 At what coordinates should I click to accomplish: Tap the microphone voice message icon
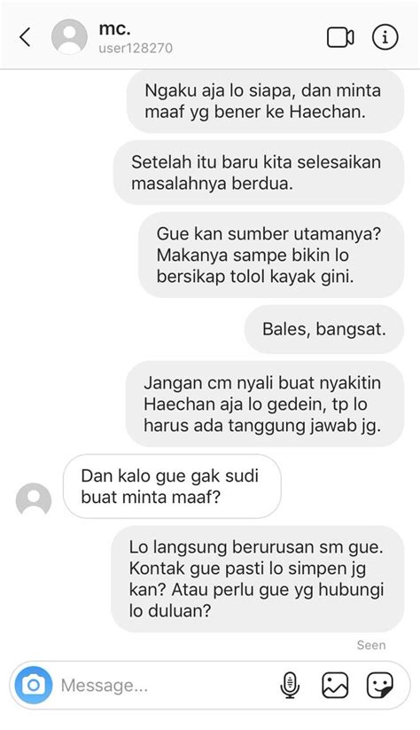[x=290, y=685]
